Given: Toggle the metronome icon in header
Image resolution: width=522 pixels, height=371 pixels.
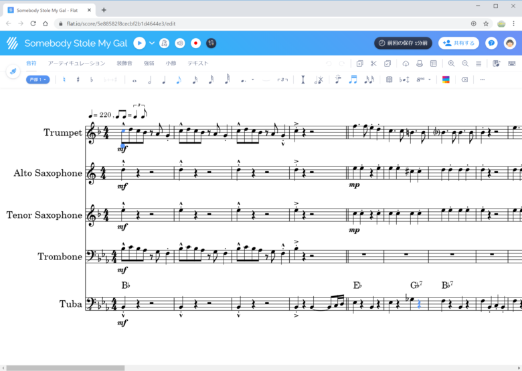Looking at the screenshot, I should pyautogui.click(x=164, y=43).
